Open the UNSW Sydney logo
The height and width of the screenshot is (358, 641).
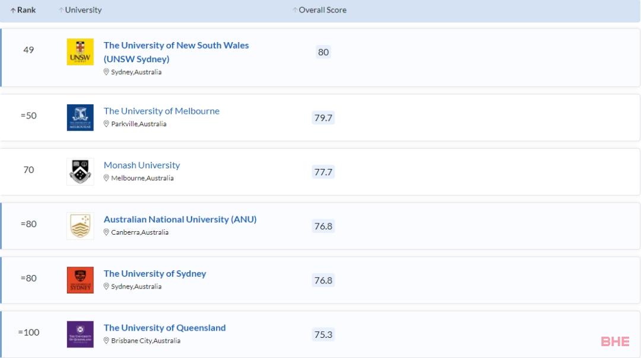tap(80, 52)
